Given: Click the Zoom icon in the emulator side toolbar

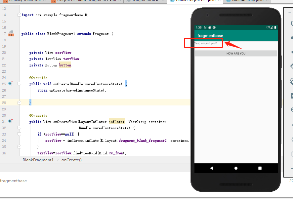Looking at the screenshot, I should [292, 109].
